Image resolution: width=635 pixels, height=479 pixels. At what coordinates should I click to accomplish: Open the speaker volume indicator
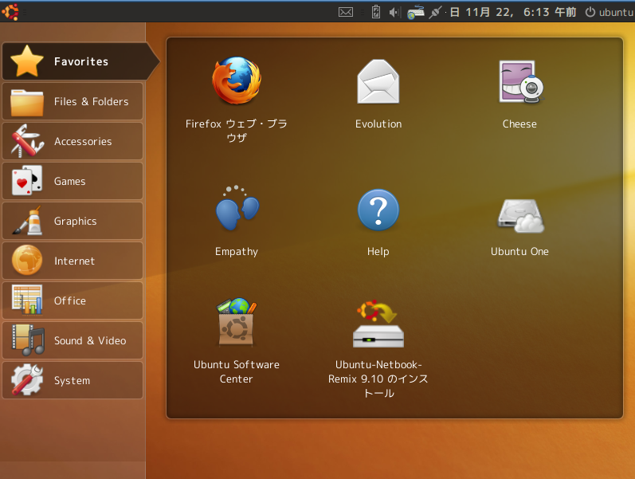[394, 12]
